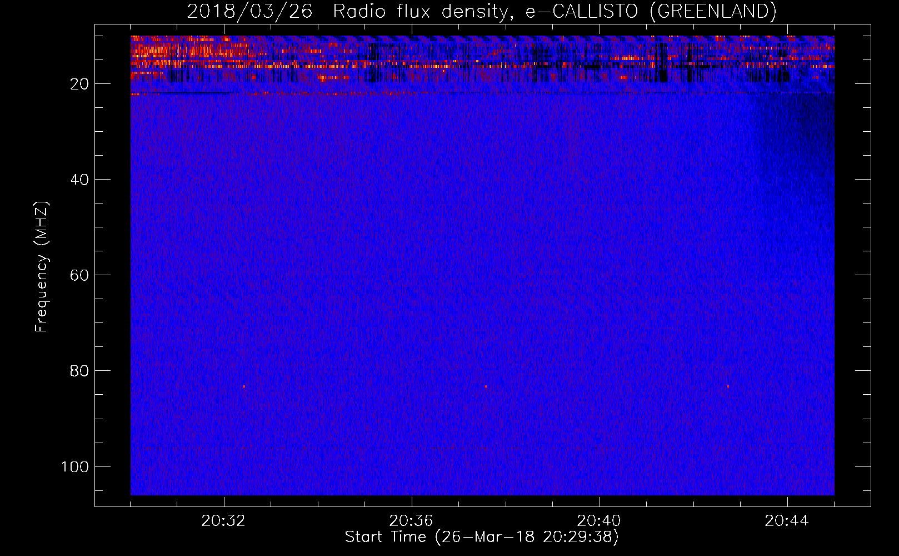
Task: Click the 60 frequency tick label
Action: click(79, 275)
